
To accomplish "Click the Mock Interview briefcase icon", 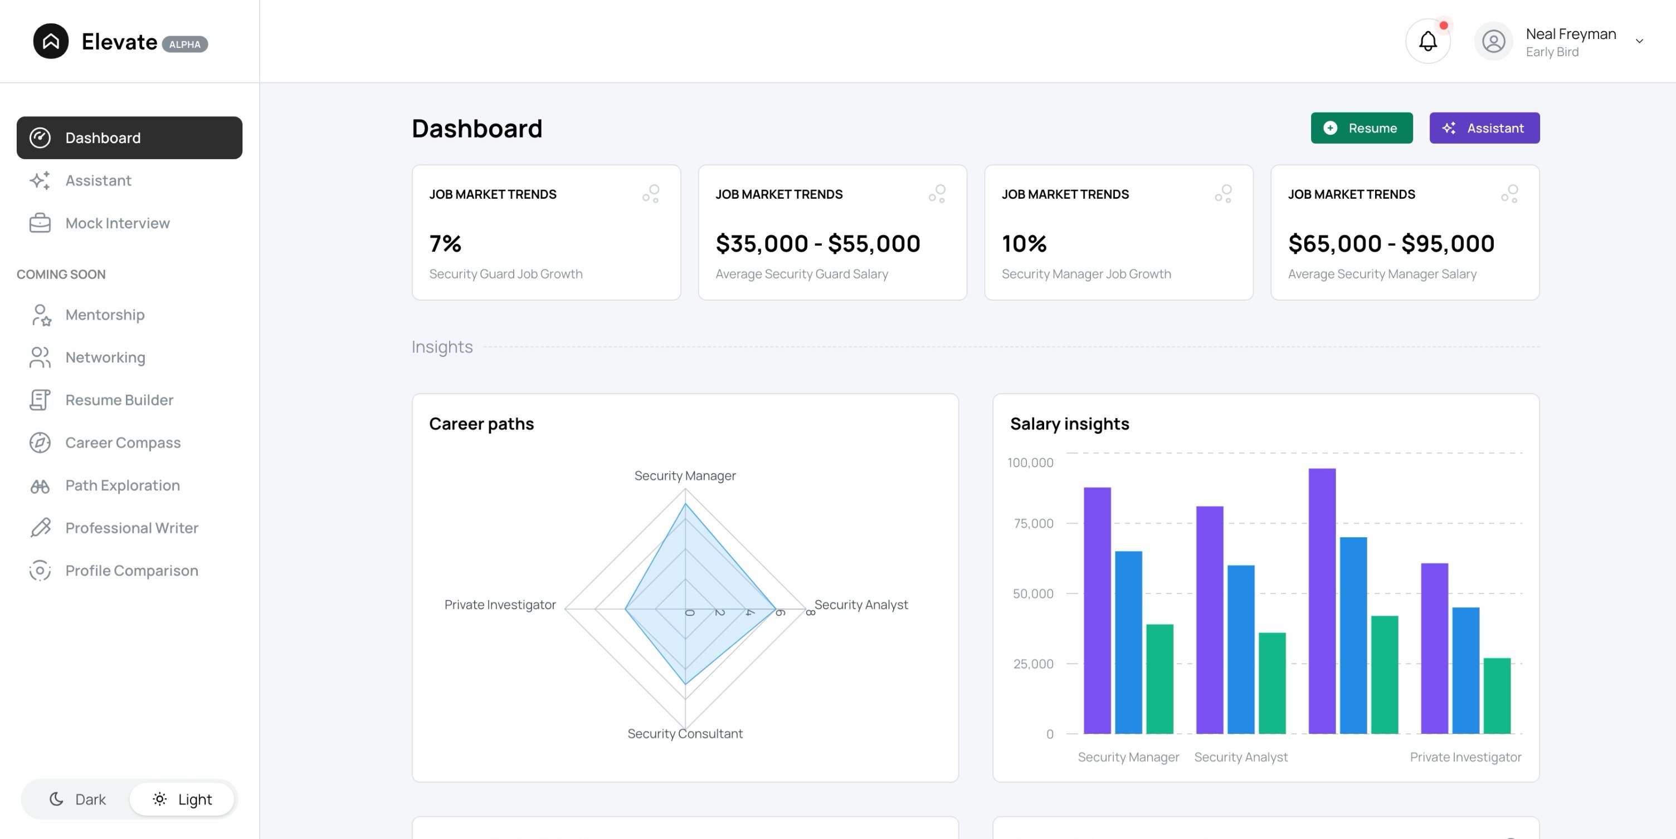I will tap(40, 223).
